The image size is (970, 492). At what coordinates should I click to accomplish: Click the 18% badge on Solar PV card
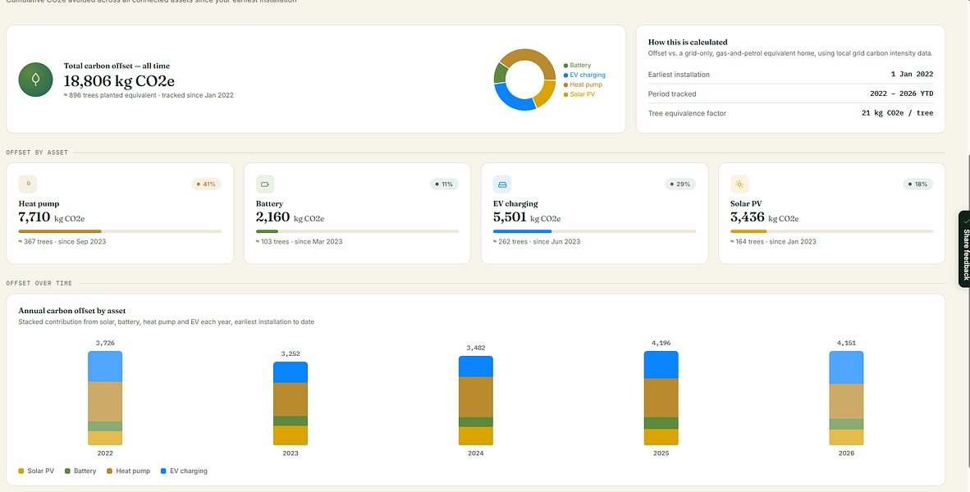918,184
